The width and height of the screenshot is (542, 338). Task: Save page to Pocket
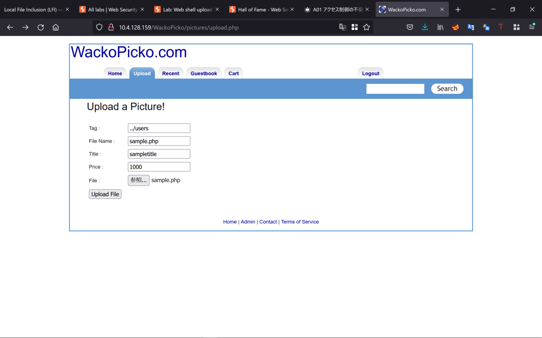[x=410, y=27]
